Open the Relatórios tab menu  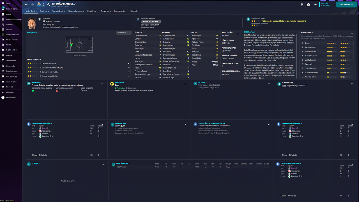tap(92, 11)
